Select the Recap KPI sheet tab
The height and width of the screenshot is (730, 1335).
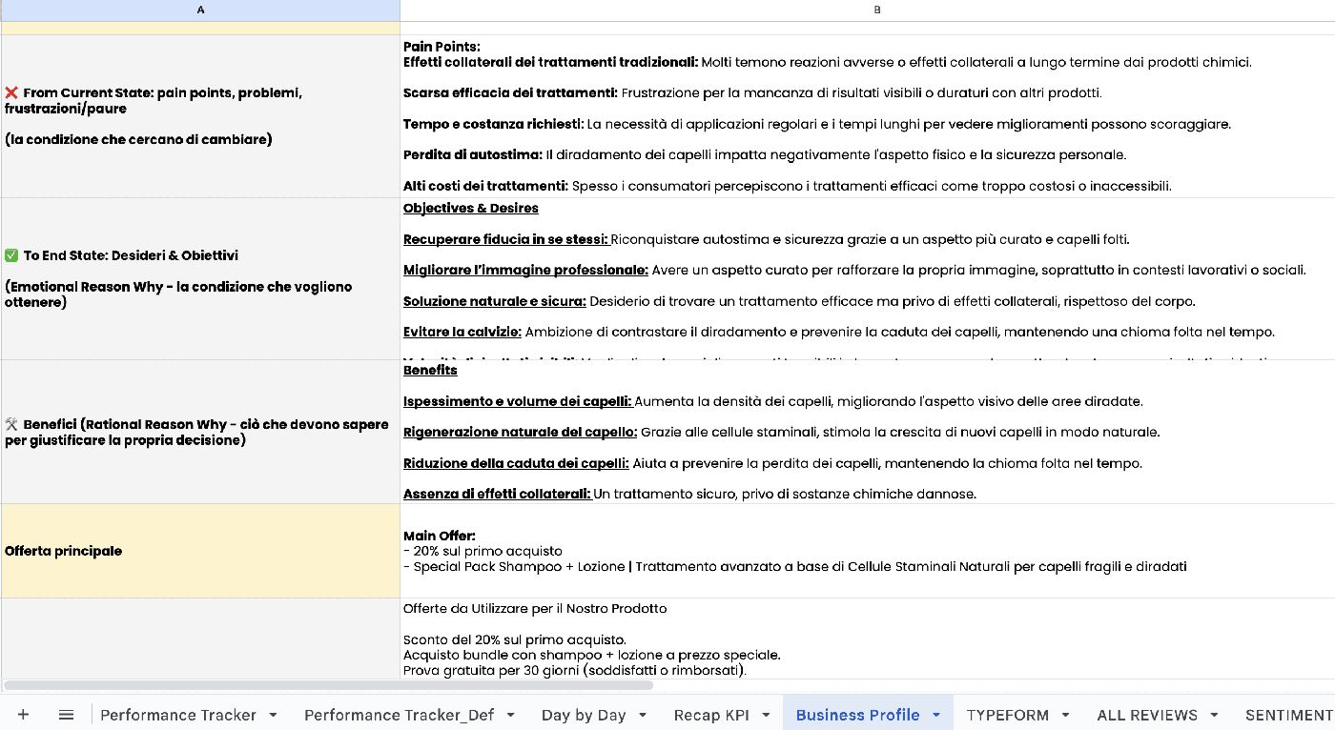point(711,715)
